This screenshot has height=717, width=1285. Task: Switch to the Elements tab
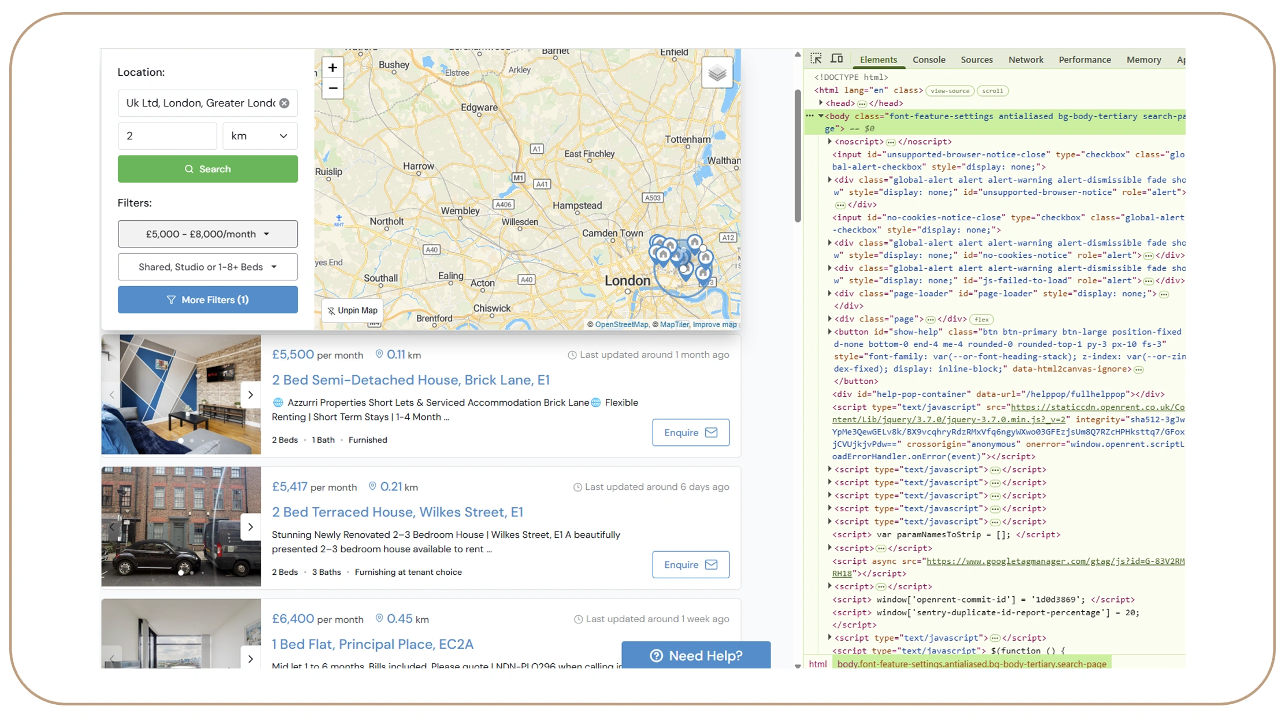point(878,60)
